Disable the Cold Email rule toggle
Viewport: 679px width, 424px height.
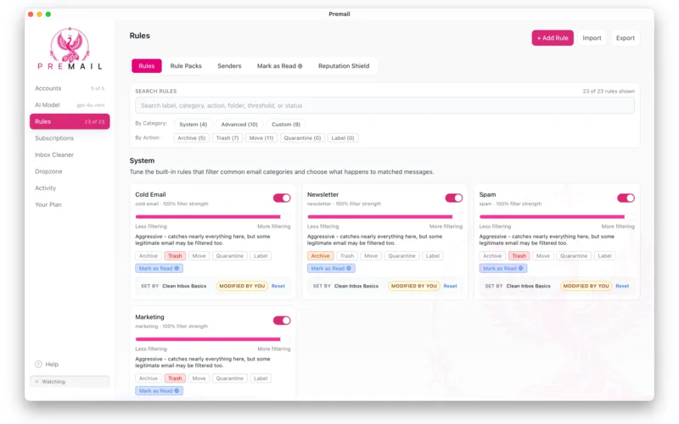282,198
